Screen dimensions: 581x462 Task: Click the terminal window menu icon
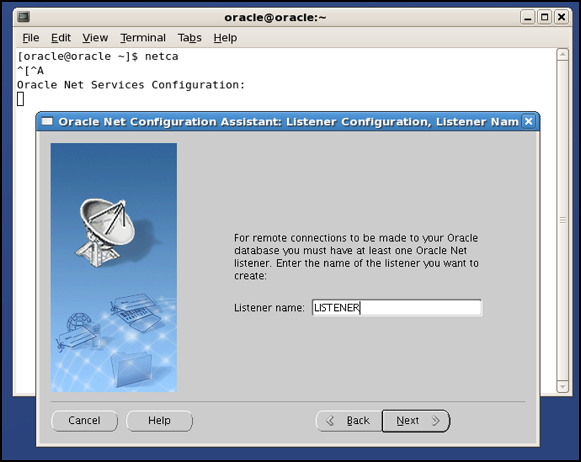[x=24, y=17]
